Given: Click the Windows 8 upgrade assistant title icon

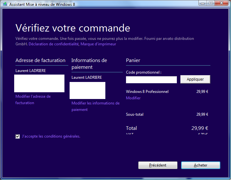Looking at the screenshot, I should tap(5, 4).
